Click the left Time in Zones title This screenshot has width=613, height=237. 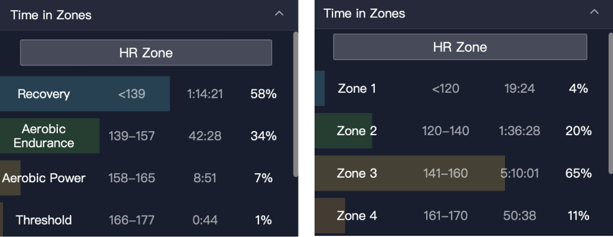click(51, 15)
